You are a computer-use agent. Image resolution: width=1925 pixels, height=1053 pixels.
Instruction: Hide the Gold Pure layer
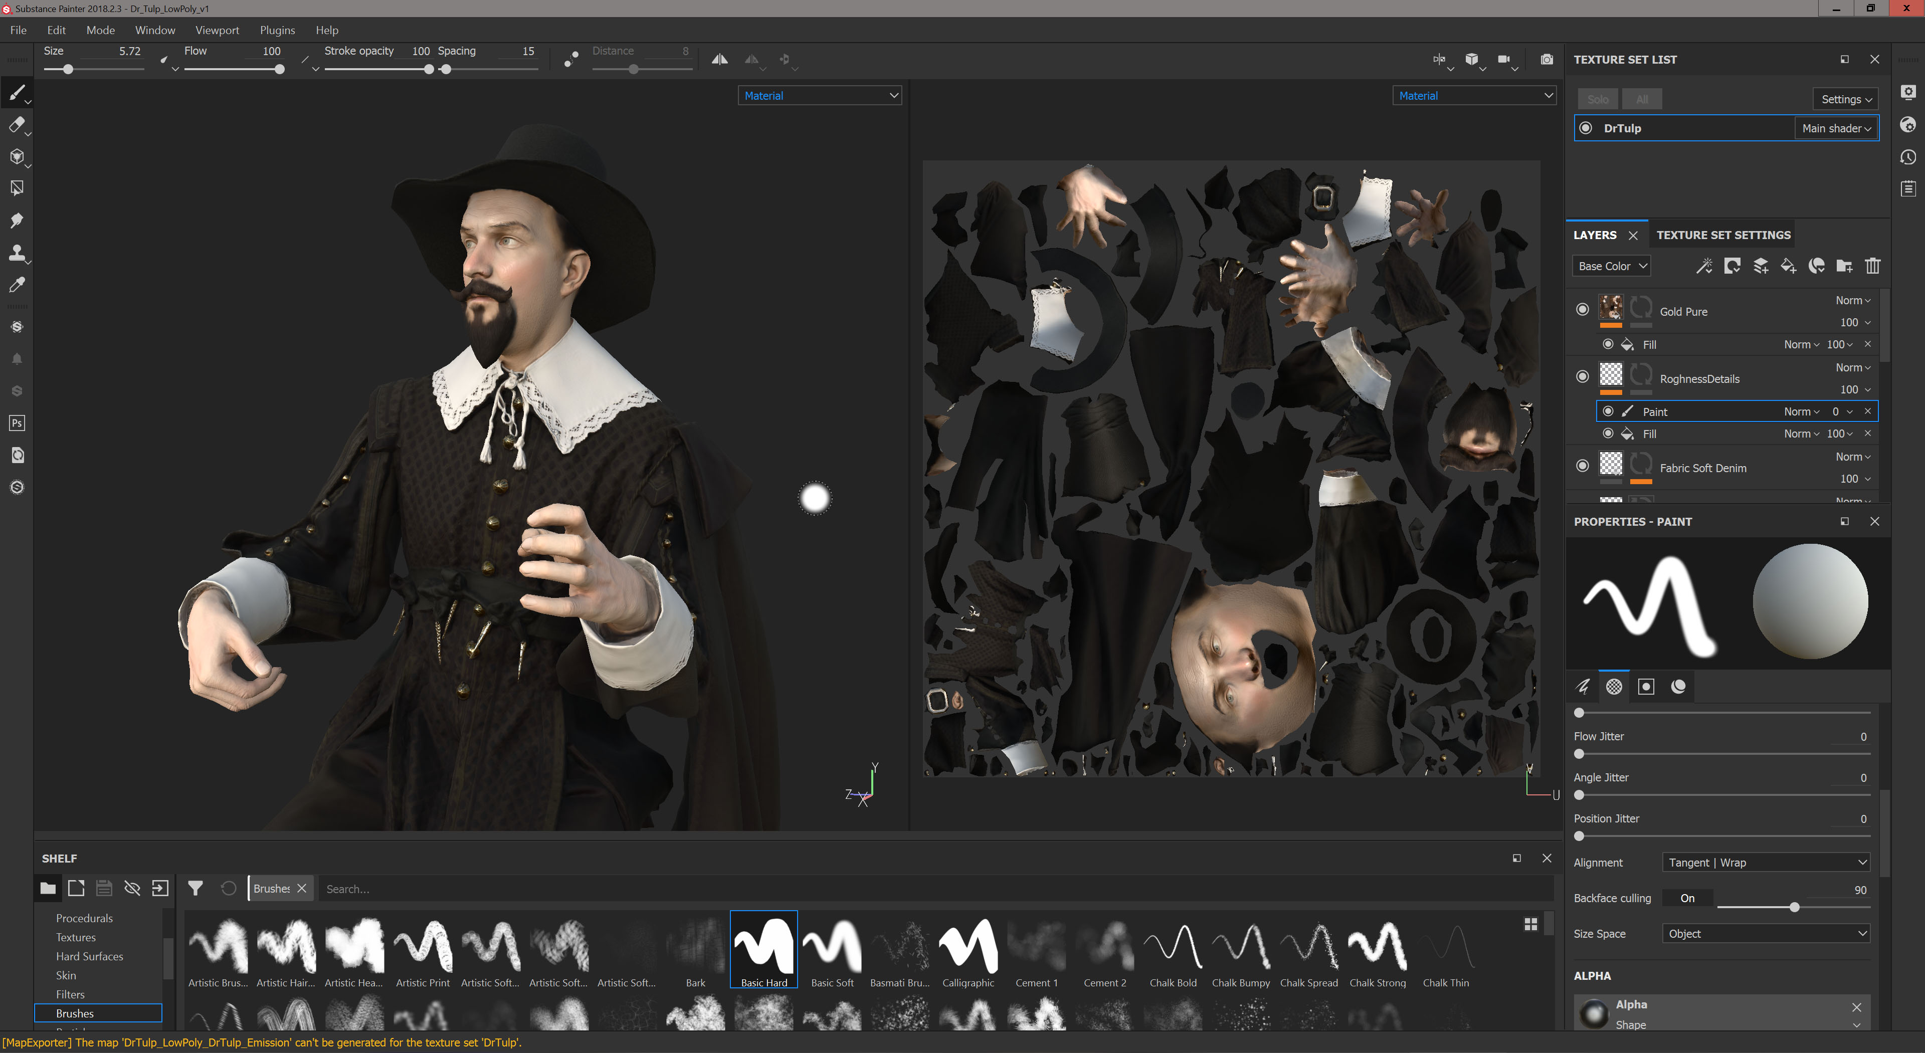click(1582, 309)
